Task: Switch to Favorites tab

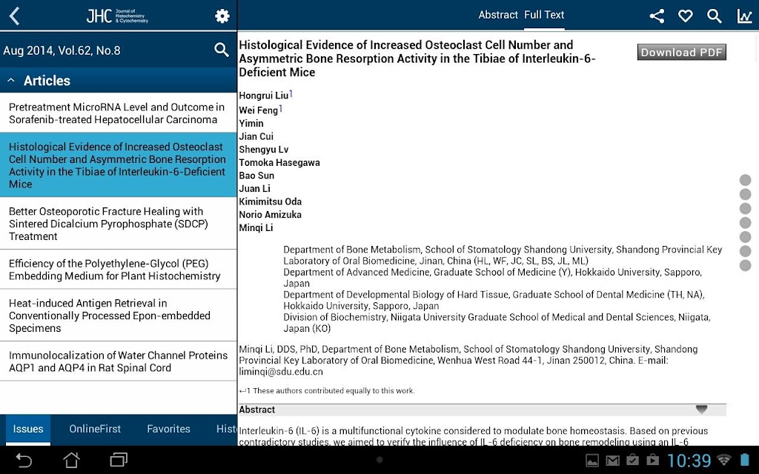Action: point(168,429)
